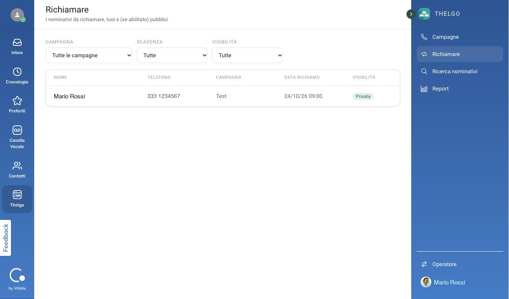Collapse the Thelgo side panel arrow
Screen dimensions: 509x299
[x=411, y=14]
